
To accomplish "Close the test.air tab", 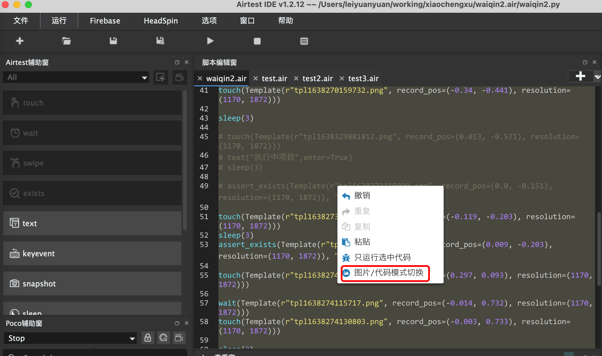I will pos(256,78).
